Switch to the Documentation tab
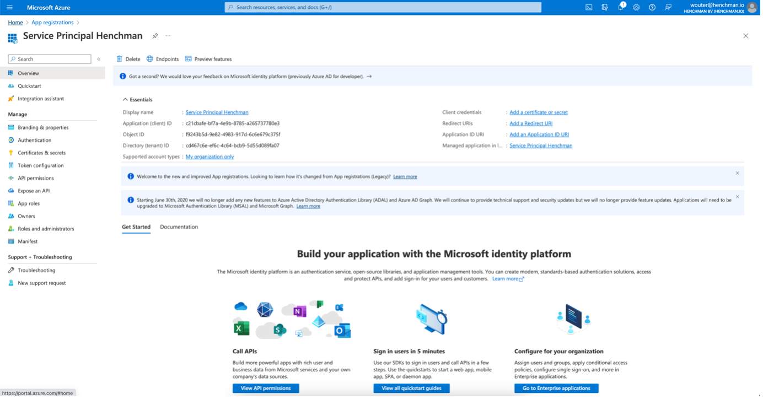Screen dimensions: 763x399 180,228
